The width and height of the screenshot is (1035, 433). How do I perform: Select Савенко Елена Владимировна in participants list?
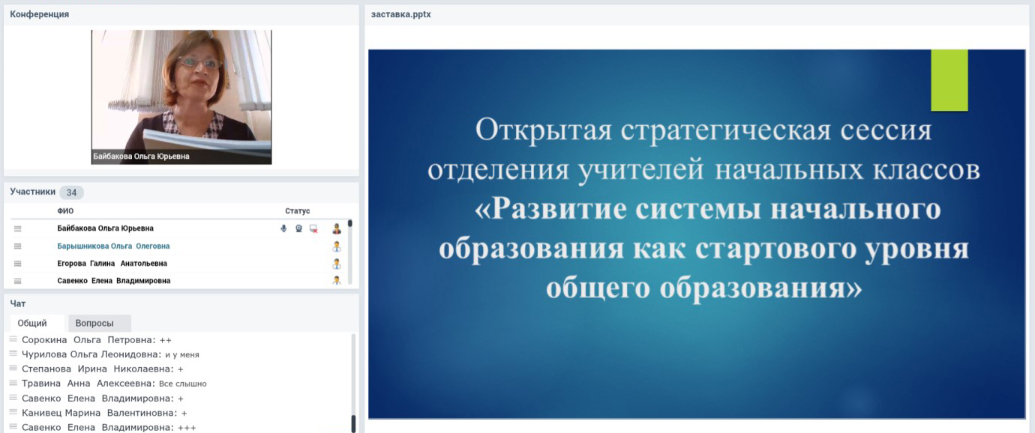(x=114, y=281)
